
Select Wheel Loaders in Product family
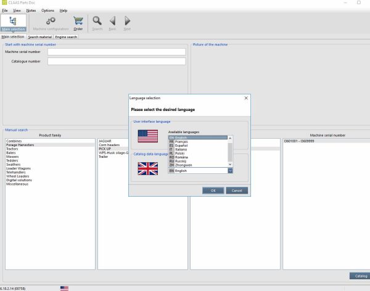pos(50,176)
